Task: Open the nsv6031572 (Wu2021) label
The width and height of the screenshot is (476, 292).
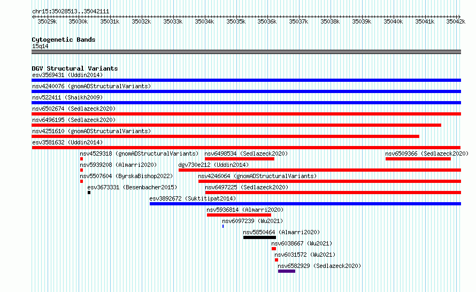Action: click(305, 255)
